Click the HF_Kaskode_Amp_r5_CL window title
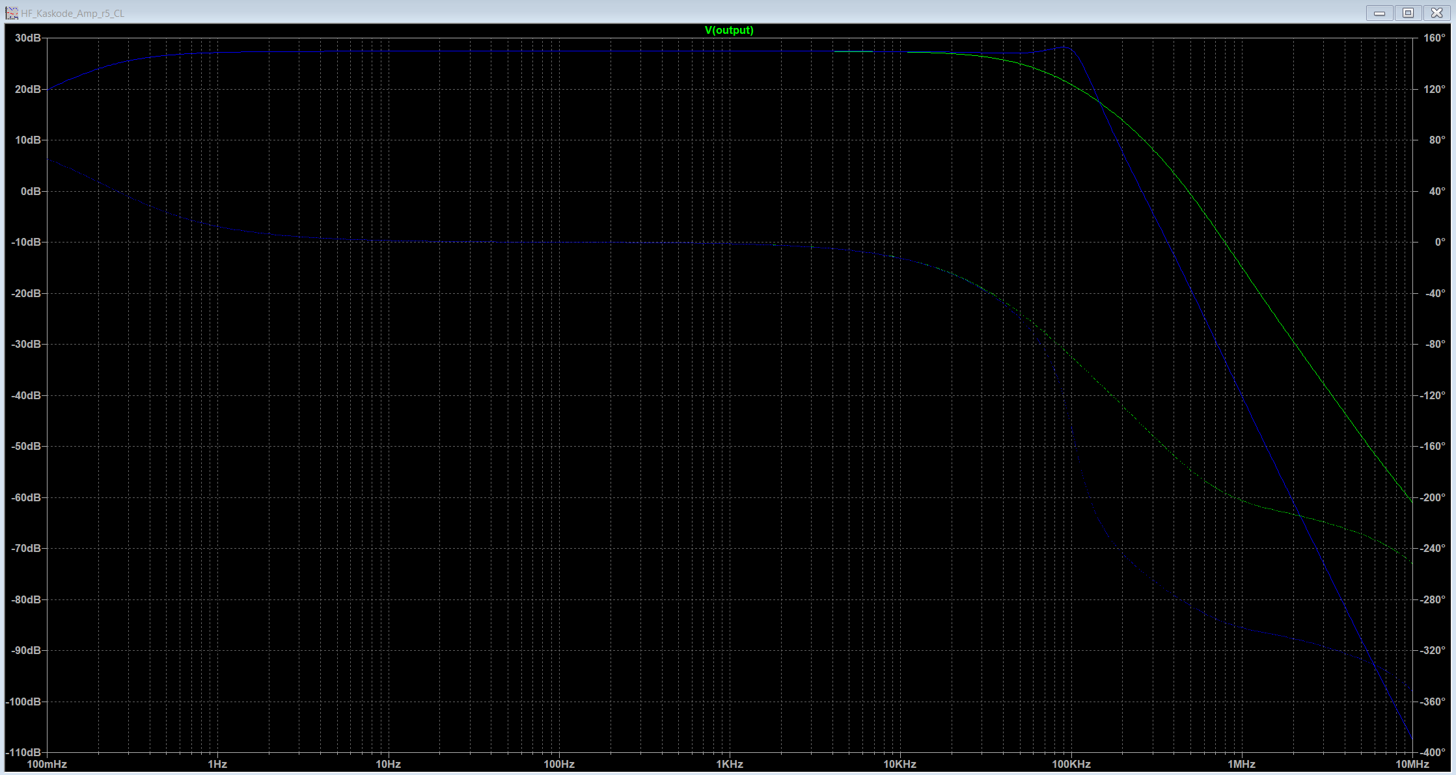 pyautogui.click(x=72, y=13)
